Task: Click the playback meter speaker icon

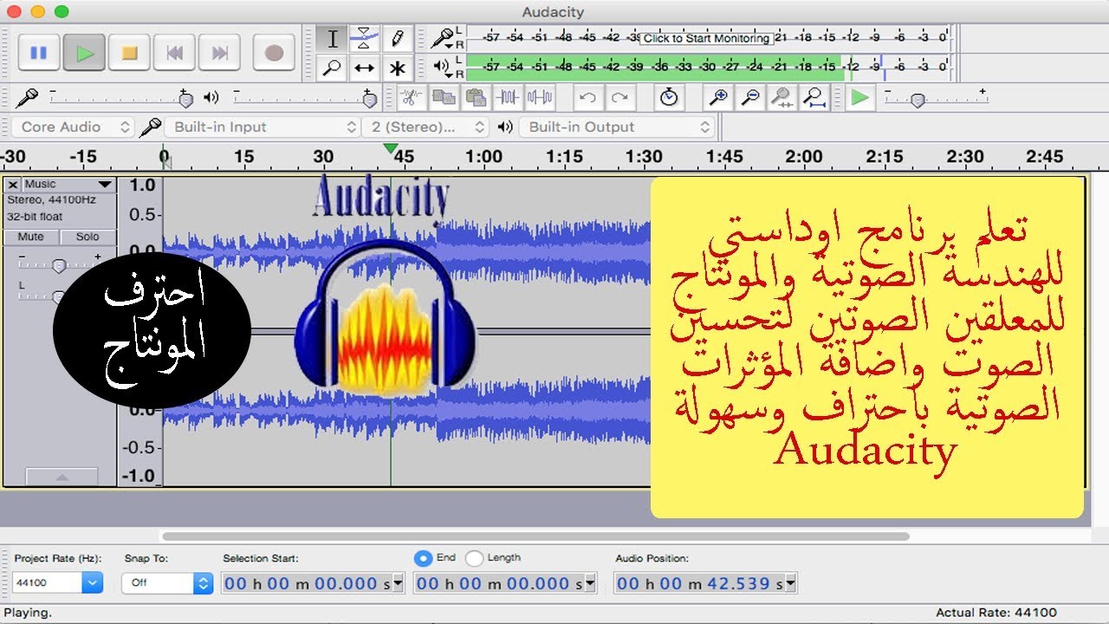Action: coord(442,66)
